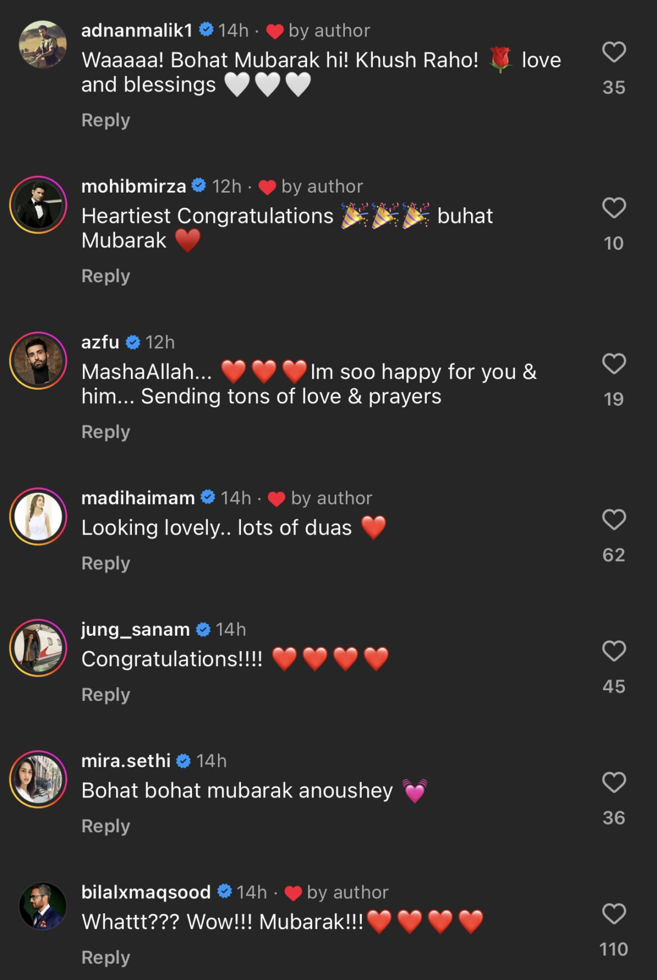View the 35 likes on adnanmalik1's comment
This screenshot has width=657, height=980.
pos(613,88)
